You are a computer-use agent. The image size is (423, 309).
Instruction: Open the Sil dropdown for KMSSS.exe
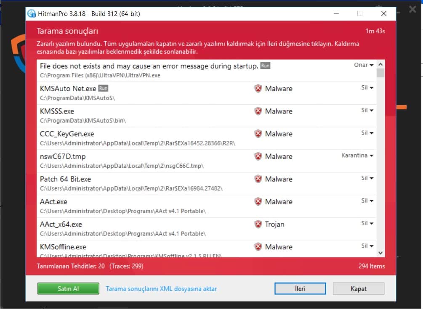(x=367, y=110)
